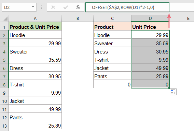Select column A header
The height and width of the screenshot is (131, 194).
(x=35, y=19)
